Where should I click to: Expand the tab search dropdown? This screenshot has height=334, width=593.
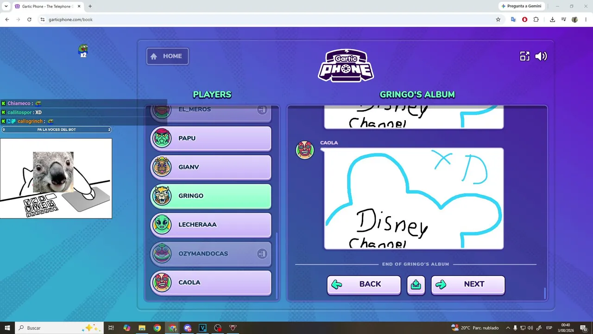(x=6, y=6)
